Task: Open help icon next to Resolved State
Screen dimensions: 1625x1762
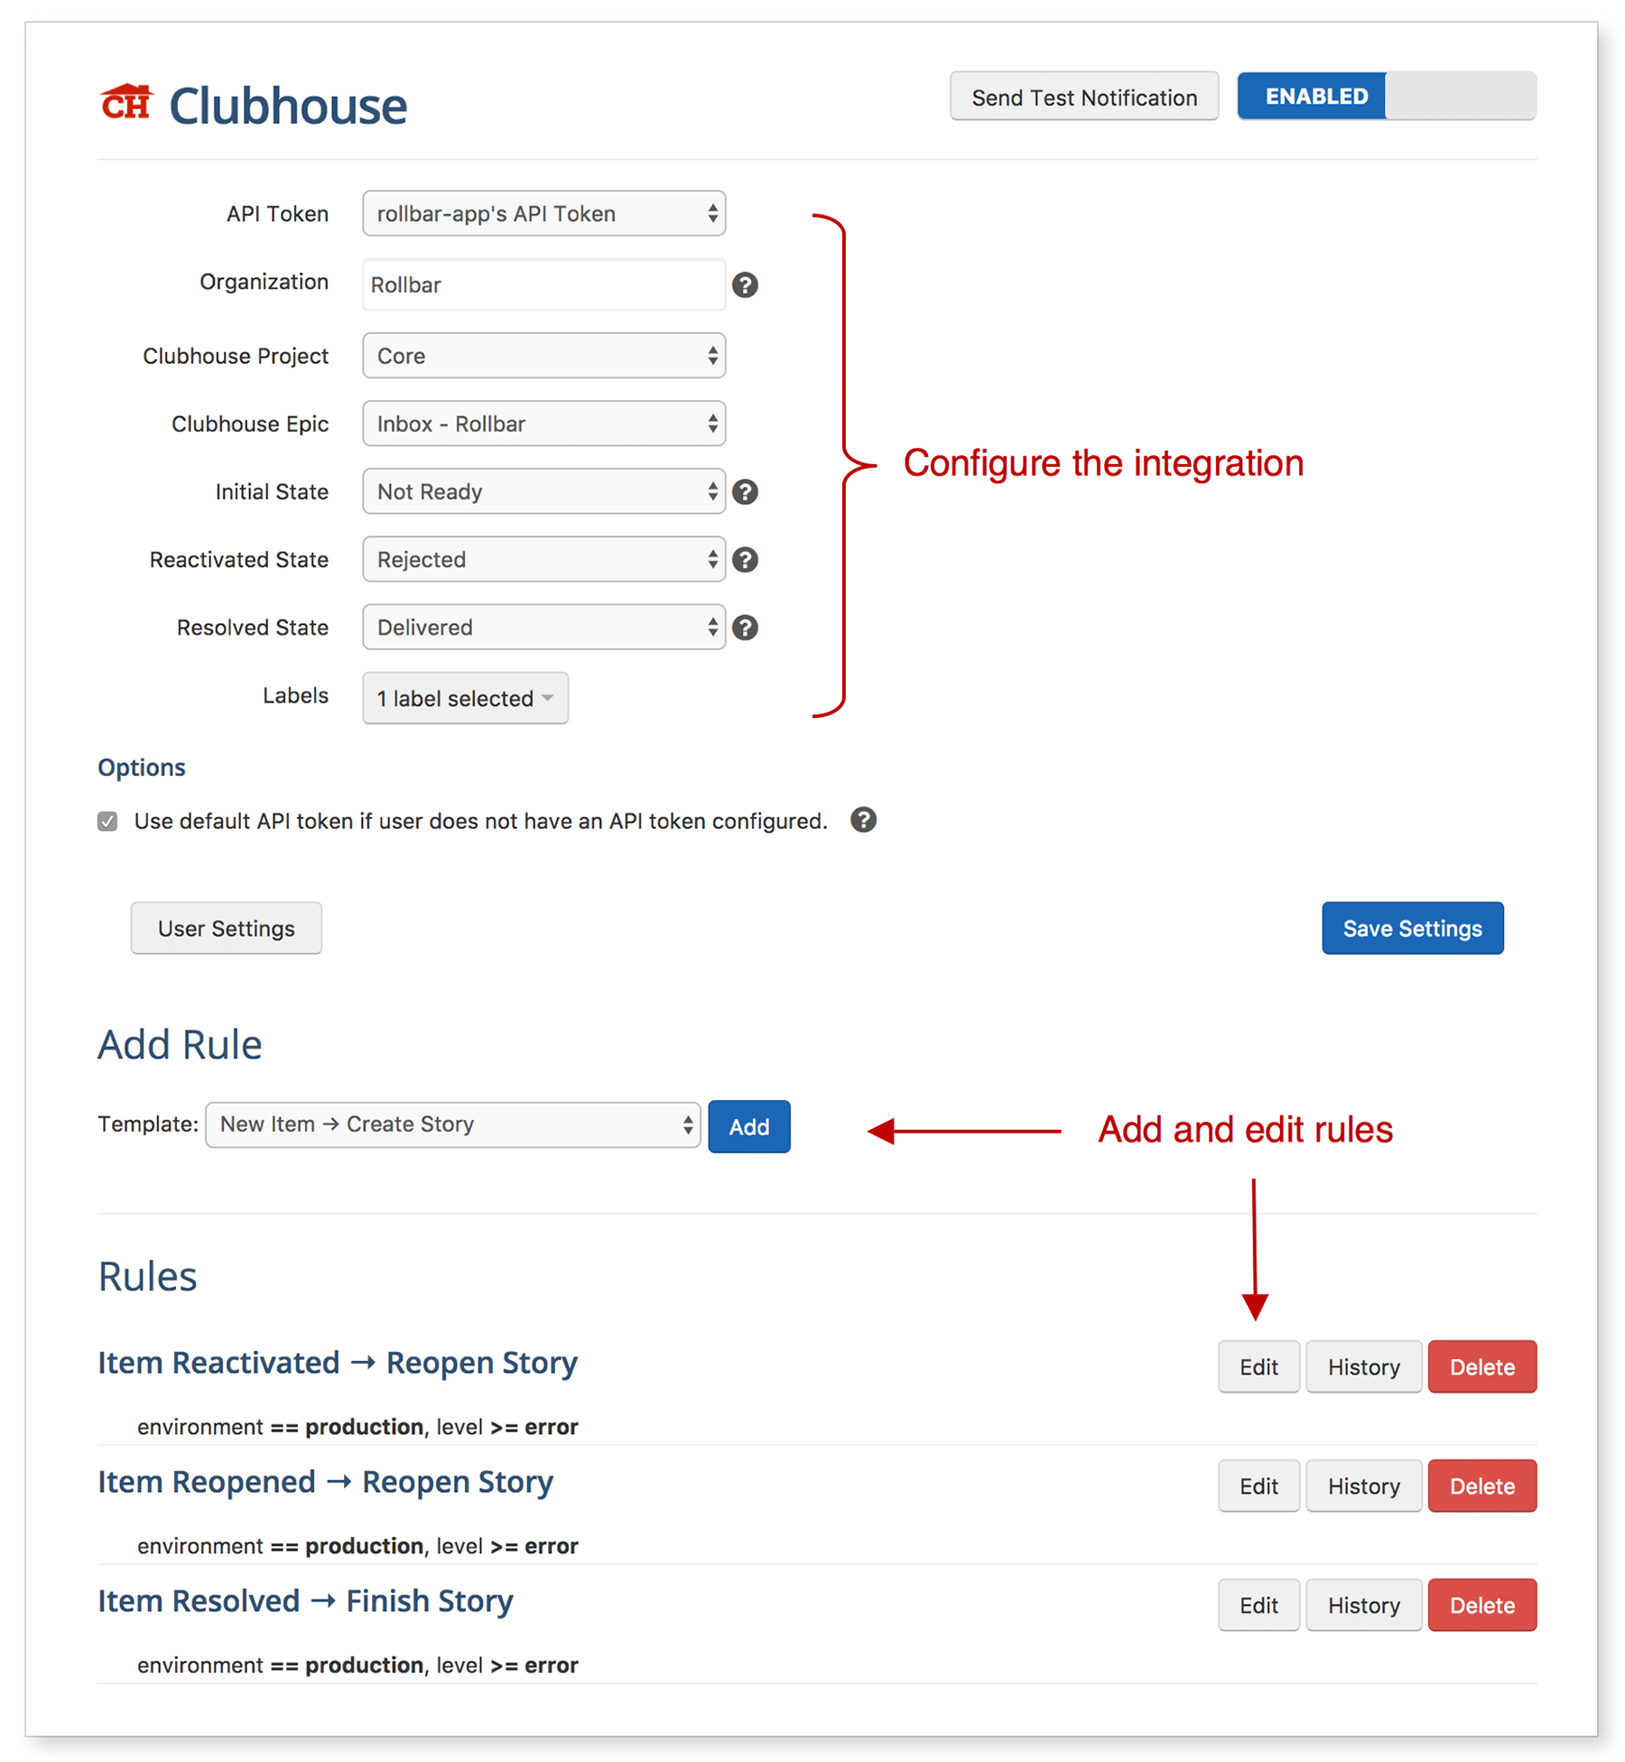Action: click(x=745, y=628)
